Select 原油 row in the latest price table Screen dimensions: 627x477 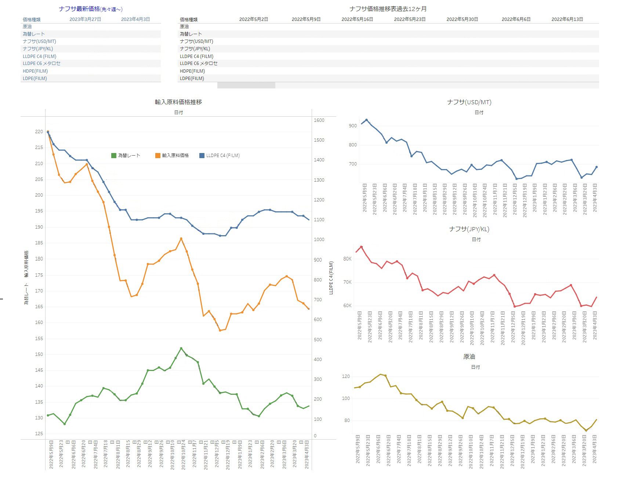click(x=27, y=26)
